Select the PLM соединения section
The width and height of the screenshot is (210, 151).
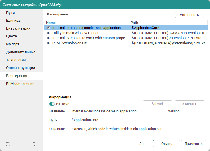(x=20, y=84)
